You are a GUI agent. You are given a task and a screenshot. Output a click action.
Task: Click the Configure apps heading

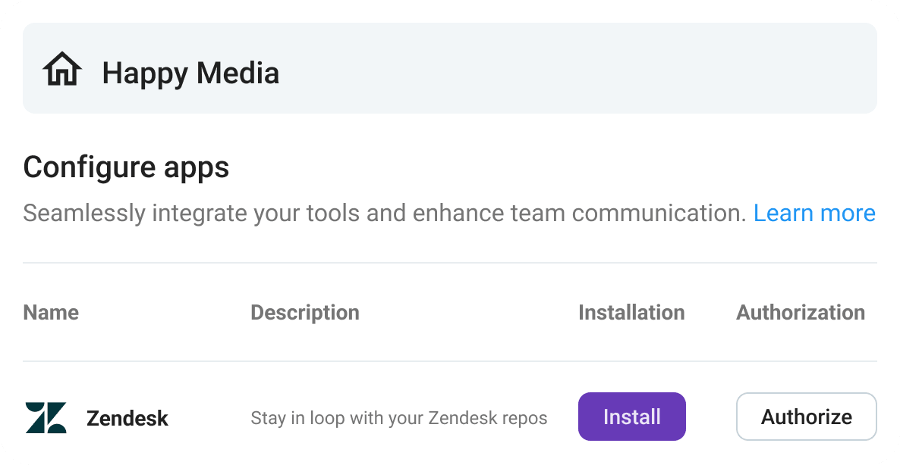(x=126, y=167)
